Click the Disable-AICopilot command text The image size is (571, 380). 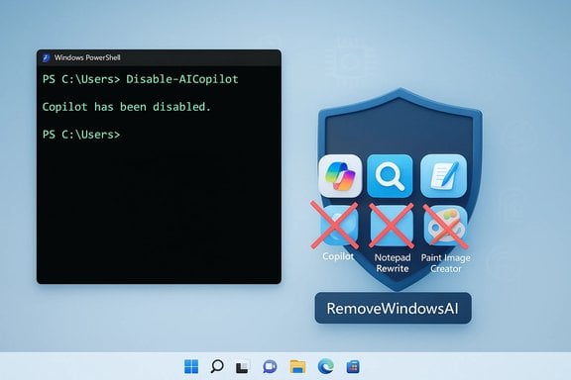click(x=182, y=79)
